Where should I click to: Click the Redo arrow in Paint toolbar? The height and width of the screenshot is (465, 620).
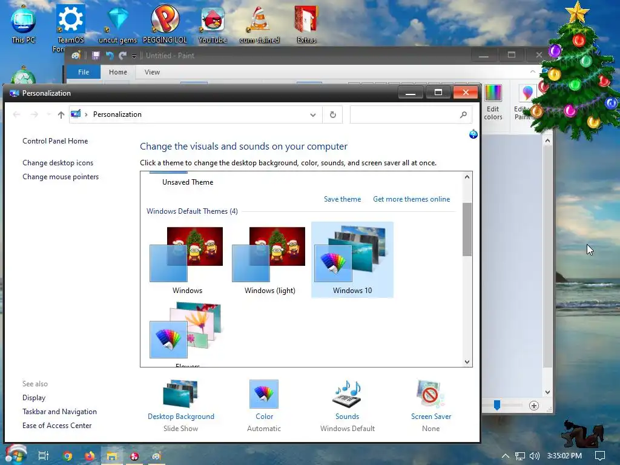click(x=122, y=56)
